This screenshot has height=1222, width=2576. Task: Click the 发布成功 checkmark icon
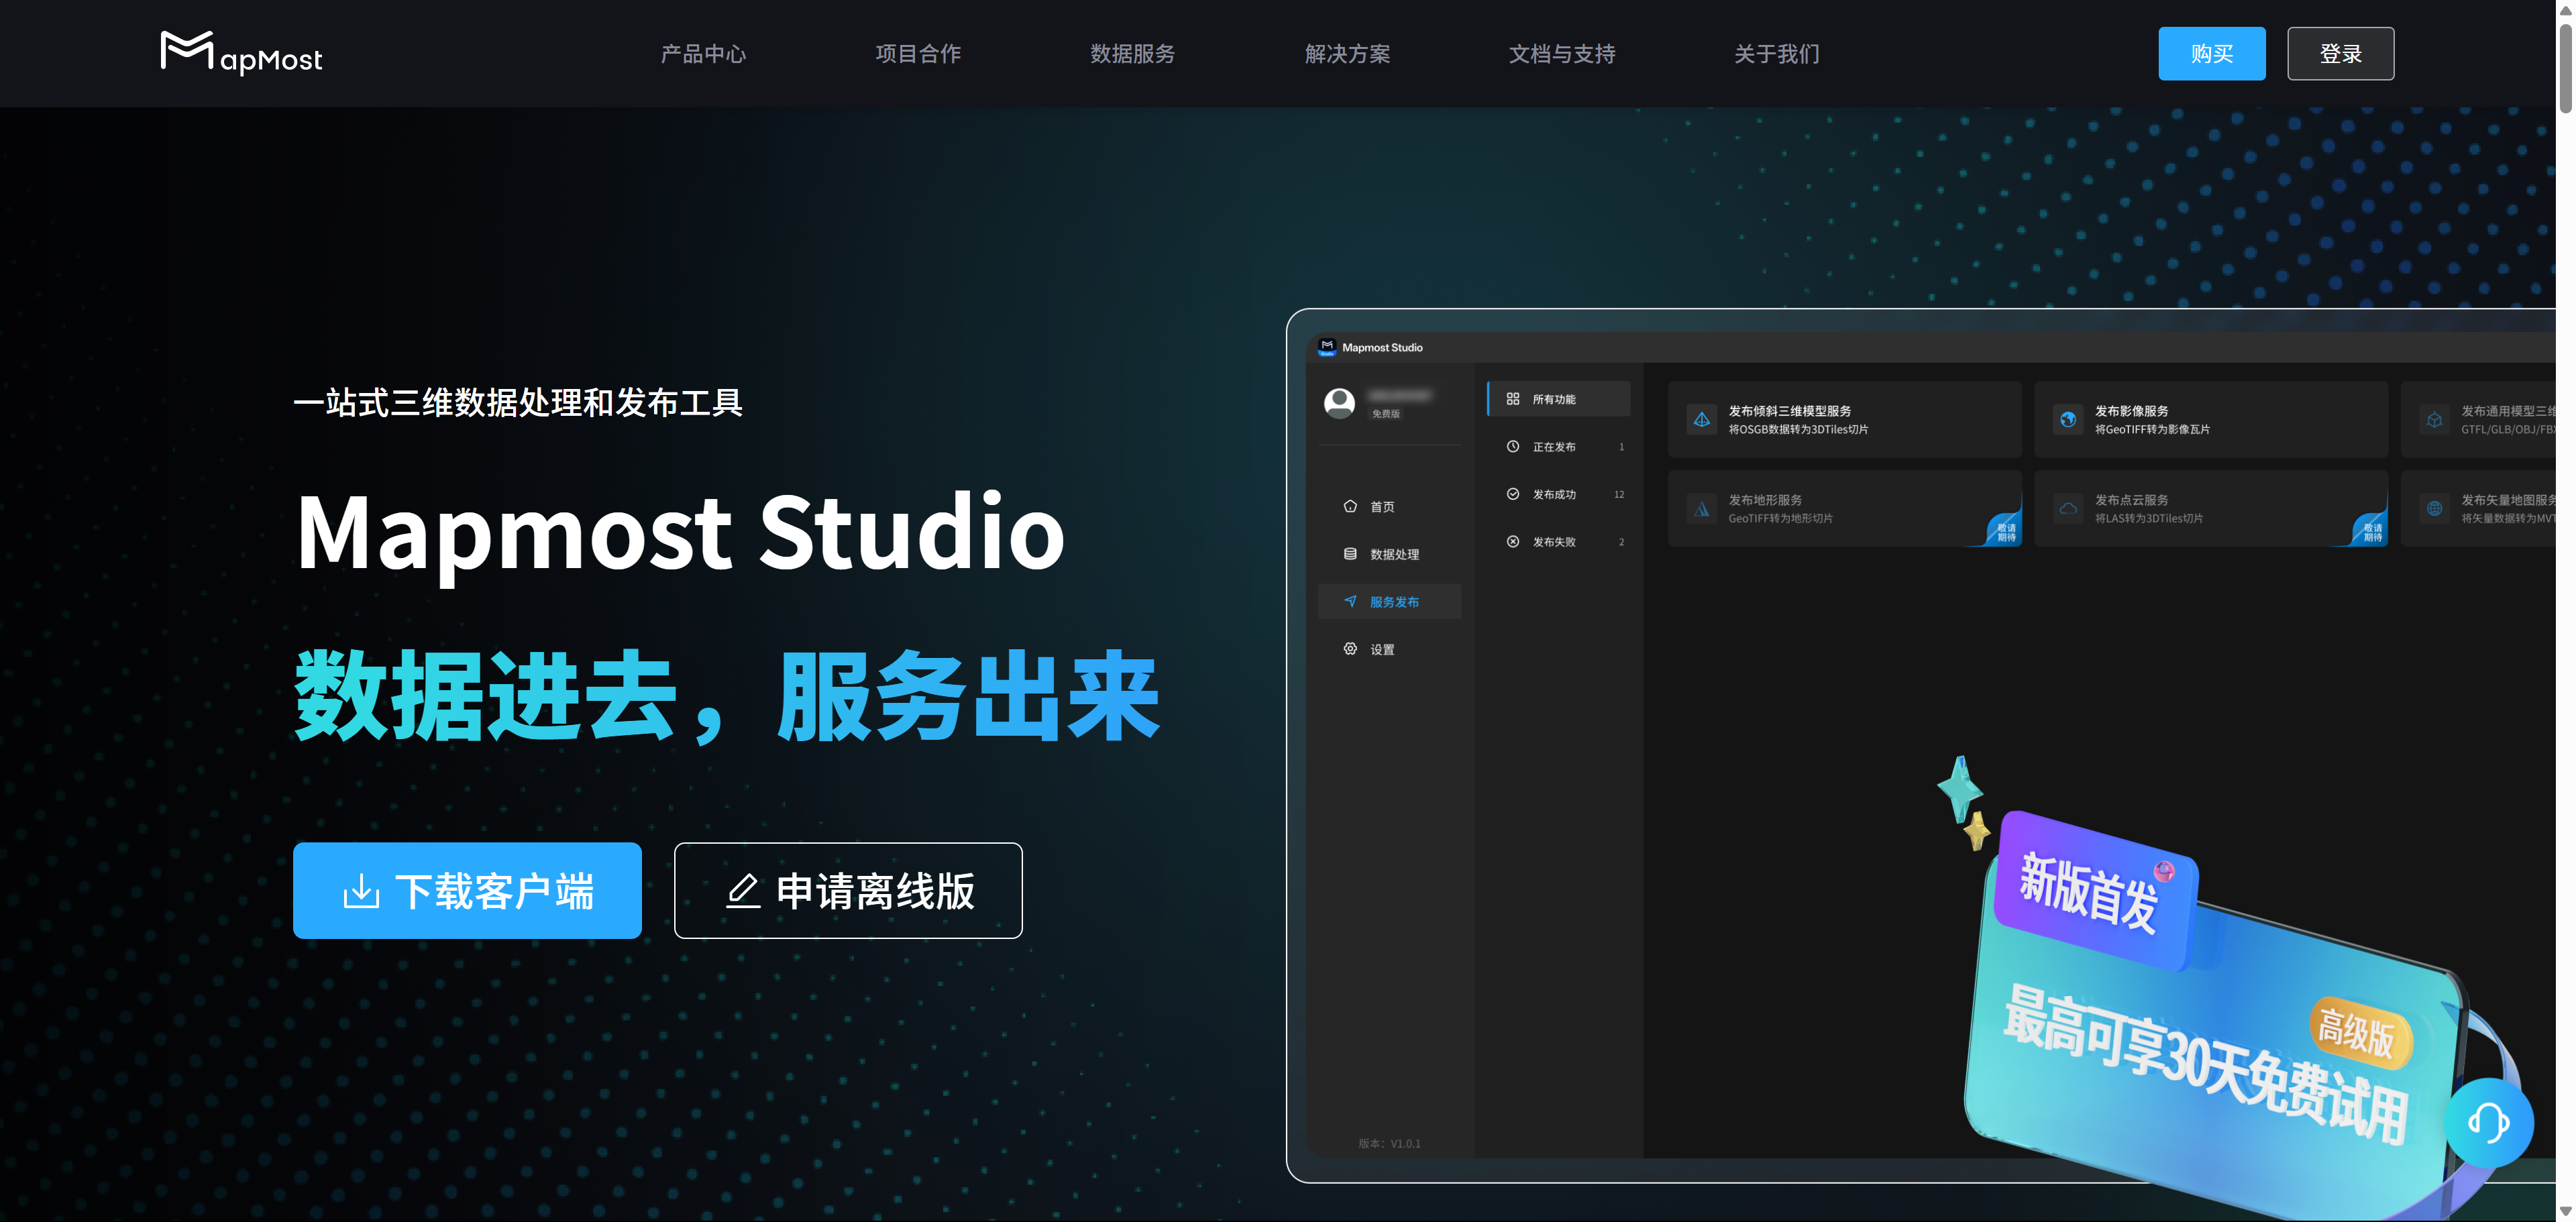click(x=1513, y=494)
